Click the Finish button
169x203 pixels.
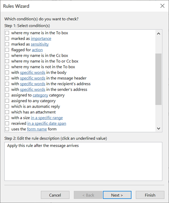point(150,195)
